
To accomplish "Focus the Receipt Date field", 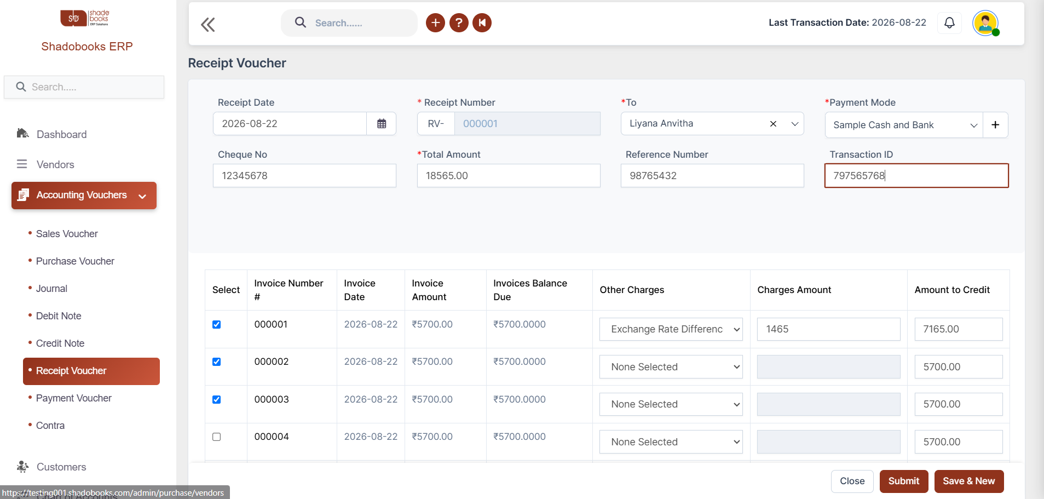I will [x=290, y=124].
